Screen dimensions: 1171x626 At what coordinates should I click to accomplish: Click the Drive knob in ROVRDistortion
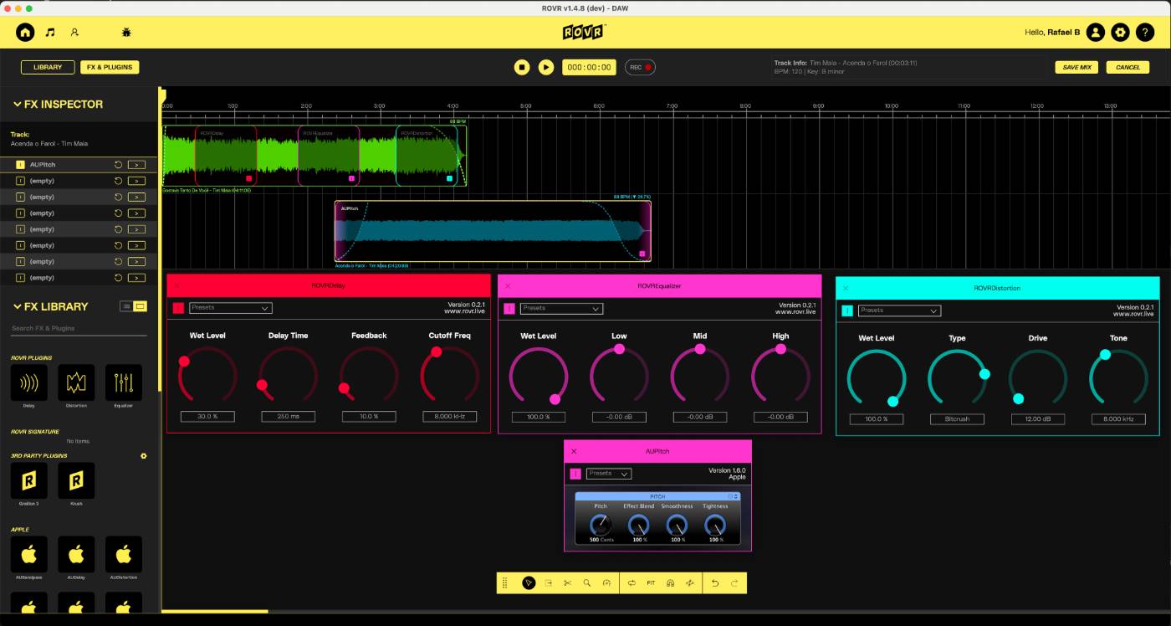pyautogui.click(x=1038, y=378)
